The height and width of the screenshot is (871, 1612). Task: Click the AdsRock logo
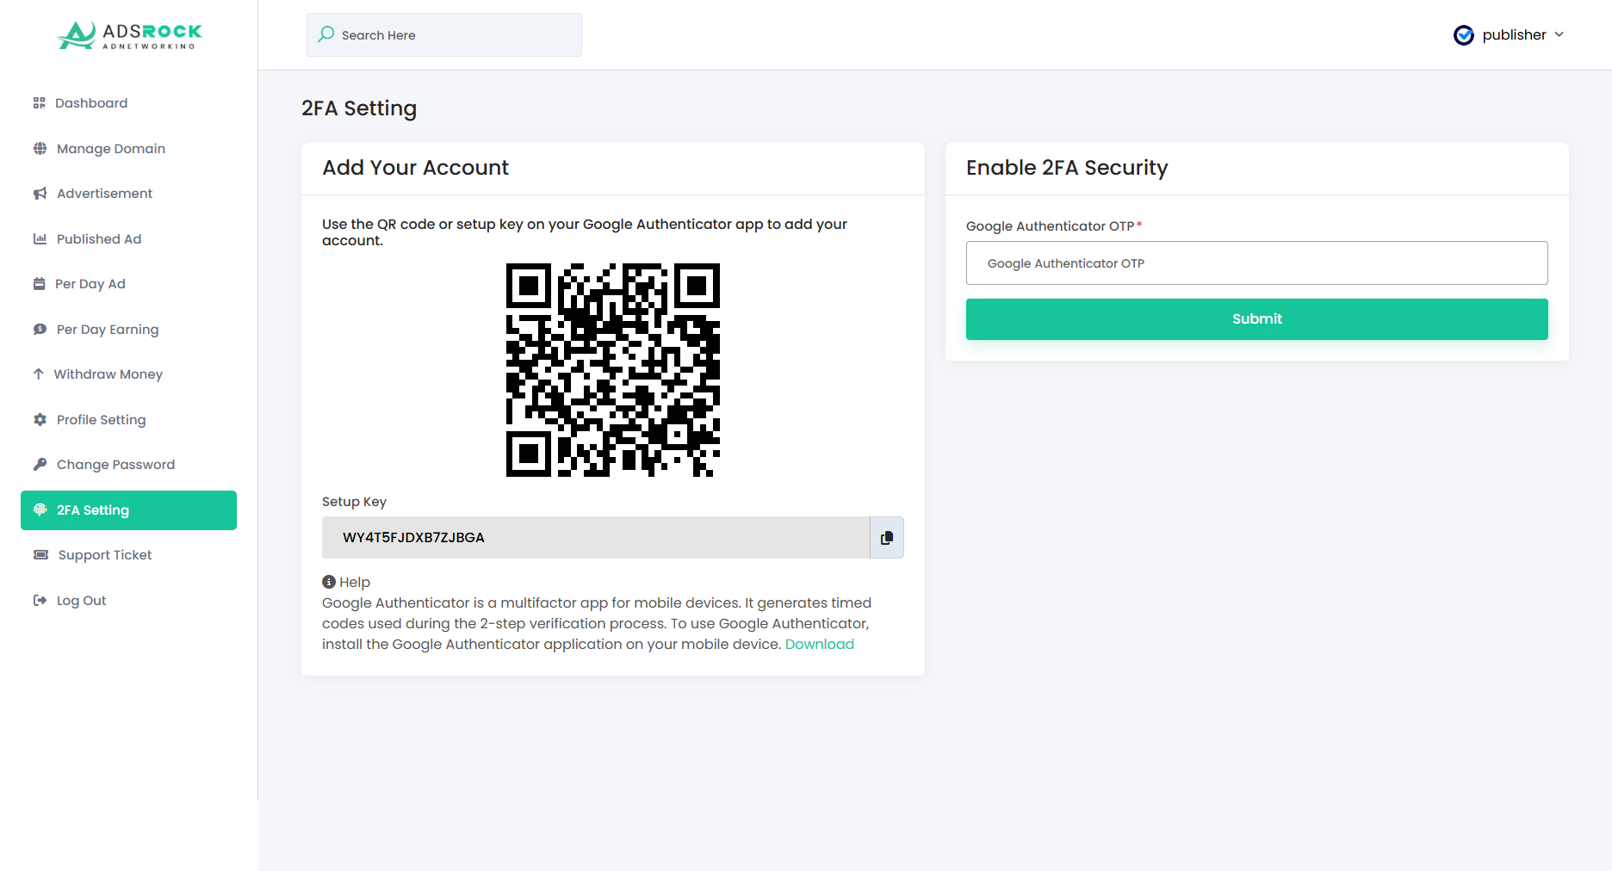point(129,35)
